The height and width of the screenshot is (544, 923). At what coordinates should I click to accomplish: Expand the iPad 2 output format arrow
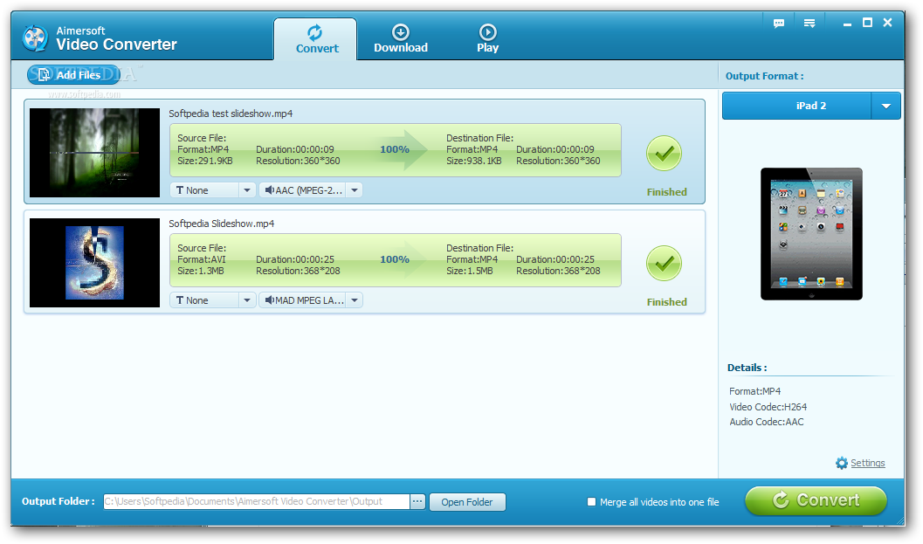click(x=886, y=106)
